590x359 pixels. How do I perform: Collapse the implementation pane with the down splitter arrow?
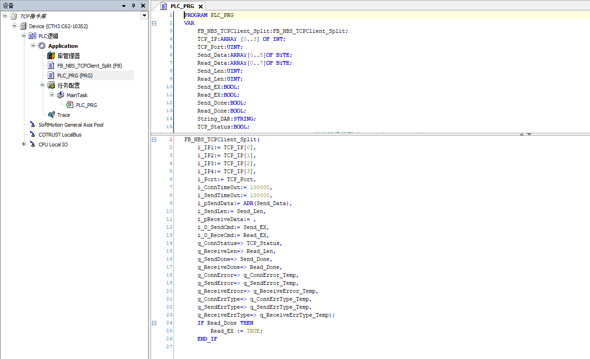tap(529, 134)
